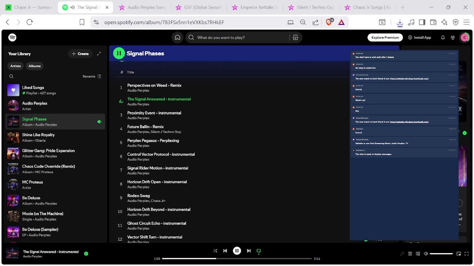Open Chaos Code Override (Remix) album
This screenshot has width=474, height=266.
[x=56, y=169]
